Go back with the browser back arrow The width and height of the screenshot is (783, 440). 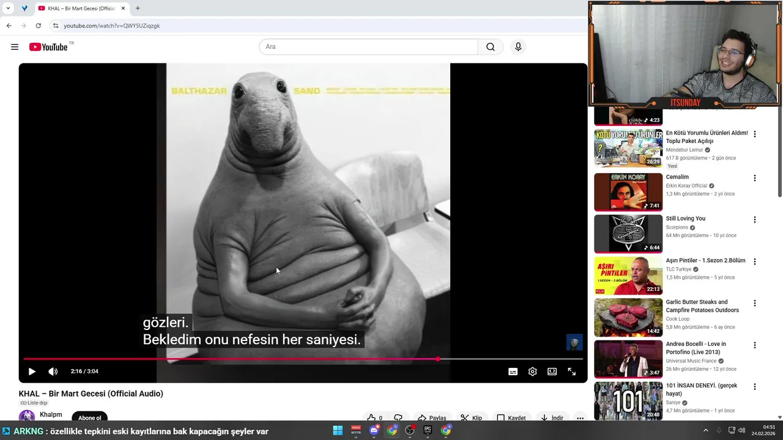point(9,26)
